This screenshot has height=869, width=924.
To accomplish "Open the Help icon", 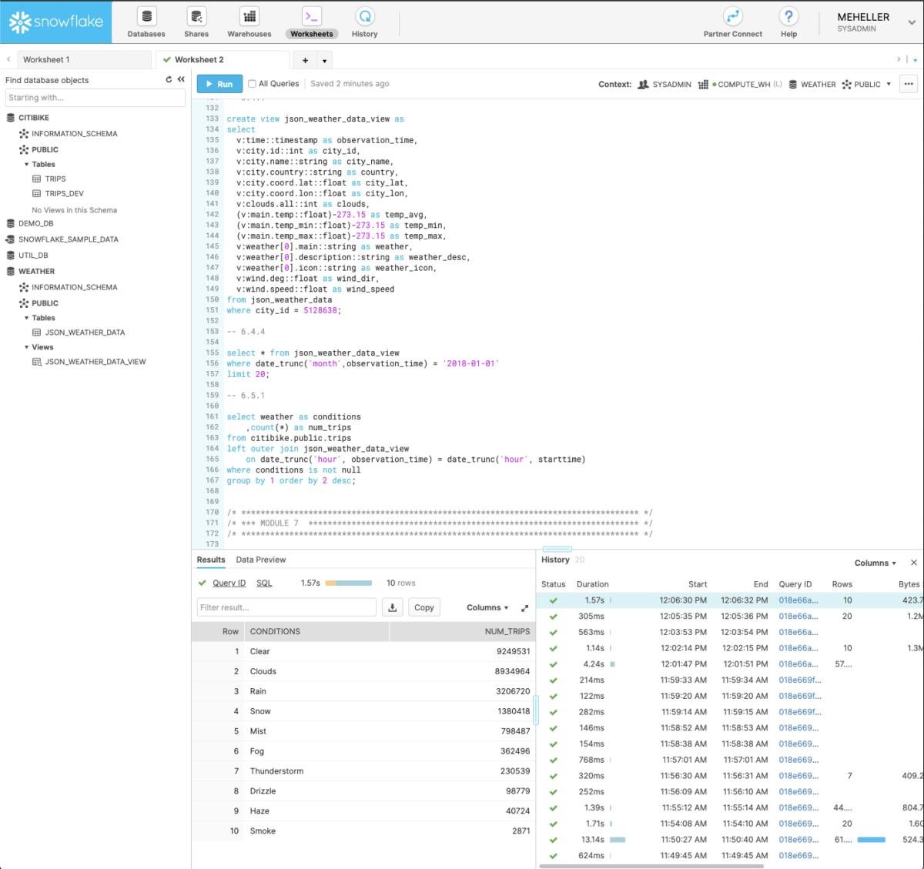I will point(788,16).
